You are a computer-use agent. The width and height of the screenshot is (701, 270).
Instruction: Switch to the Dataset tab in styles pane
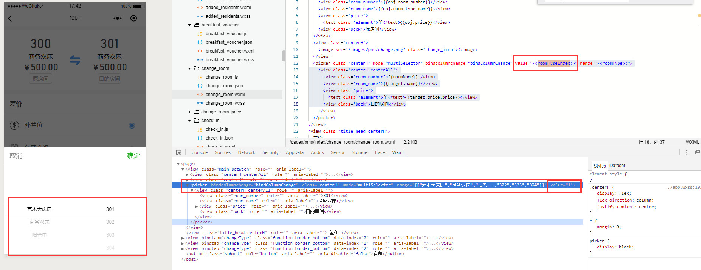[617, 166]
